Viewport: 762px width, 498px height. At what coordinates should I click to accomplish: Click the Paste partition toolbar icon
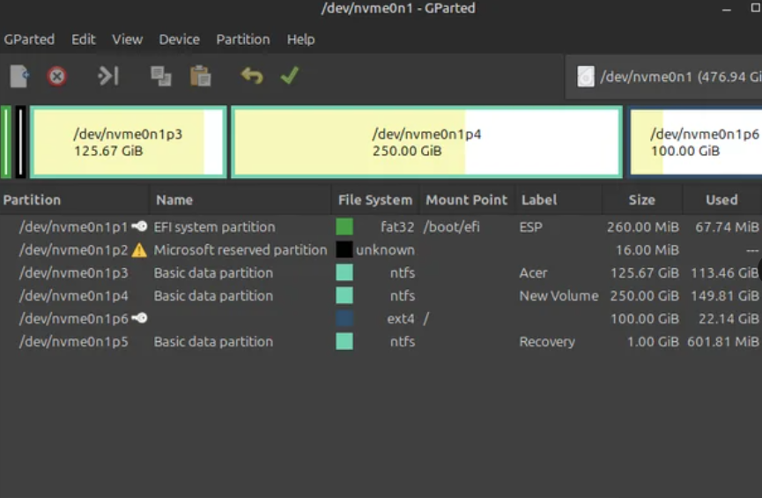201,77
